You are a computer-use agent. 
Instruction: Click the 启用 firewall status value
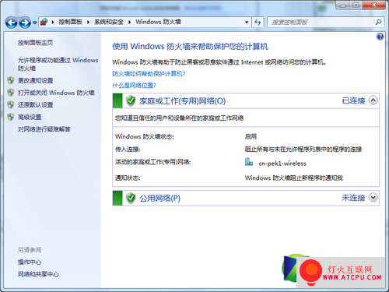click(251, 136)
